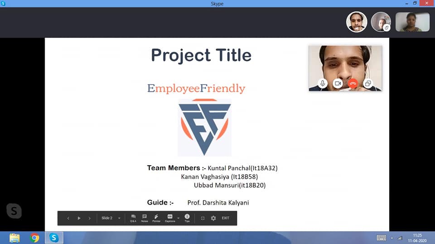Switch call view windows icon
The image size is (435, 244).
pos(368,83)
